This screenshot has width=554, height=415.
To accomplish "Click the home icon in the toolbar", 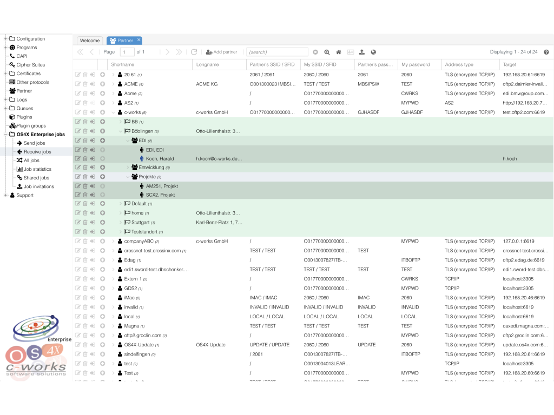I will [x=339, y=52].
